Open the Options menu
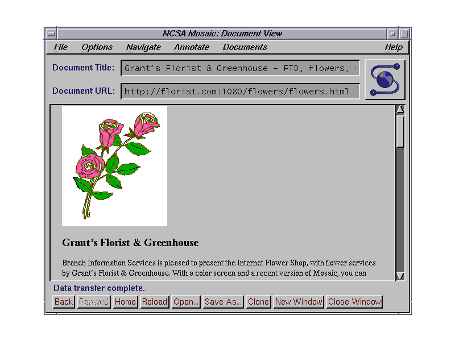The image size is (455, 341). point(97,47)
